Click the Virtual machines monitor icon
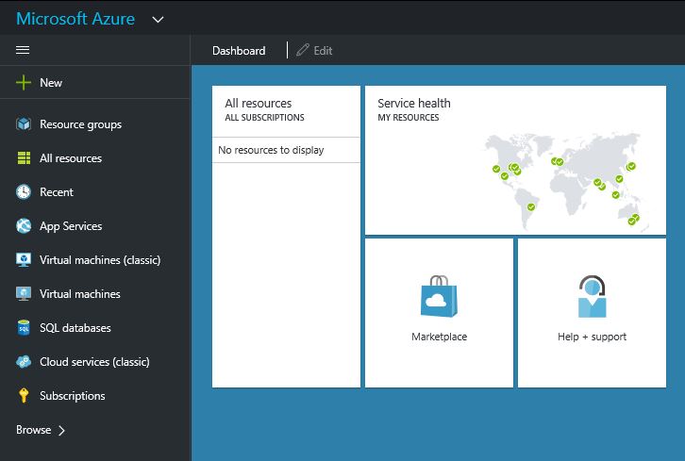Image resolution: width=685 pixels, height=461 pixels. tap(24, 294)
